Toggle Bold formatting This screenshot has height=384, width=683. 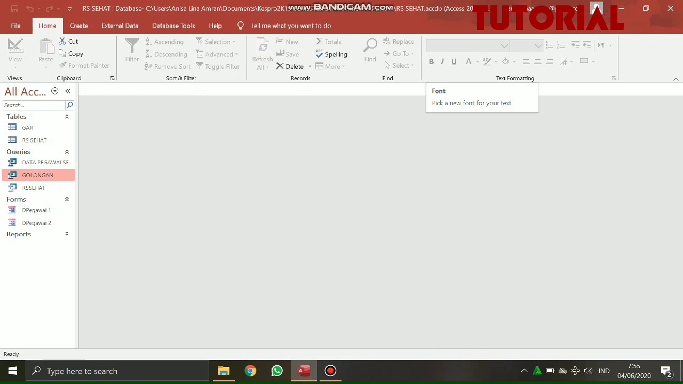[x=431, y=61]
